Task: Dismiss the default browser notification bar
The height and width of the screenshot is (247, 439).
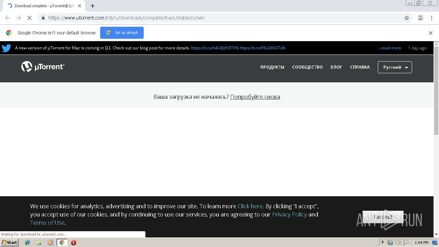Action: point(431,33)
